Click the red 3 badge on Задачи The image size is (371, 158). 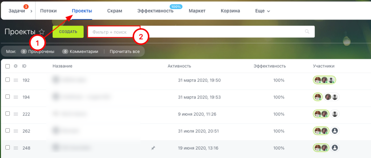[x=26, y=7]
